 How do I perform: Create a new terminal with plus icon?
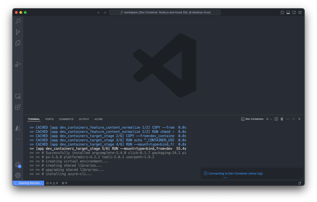267,119
